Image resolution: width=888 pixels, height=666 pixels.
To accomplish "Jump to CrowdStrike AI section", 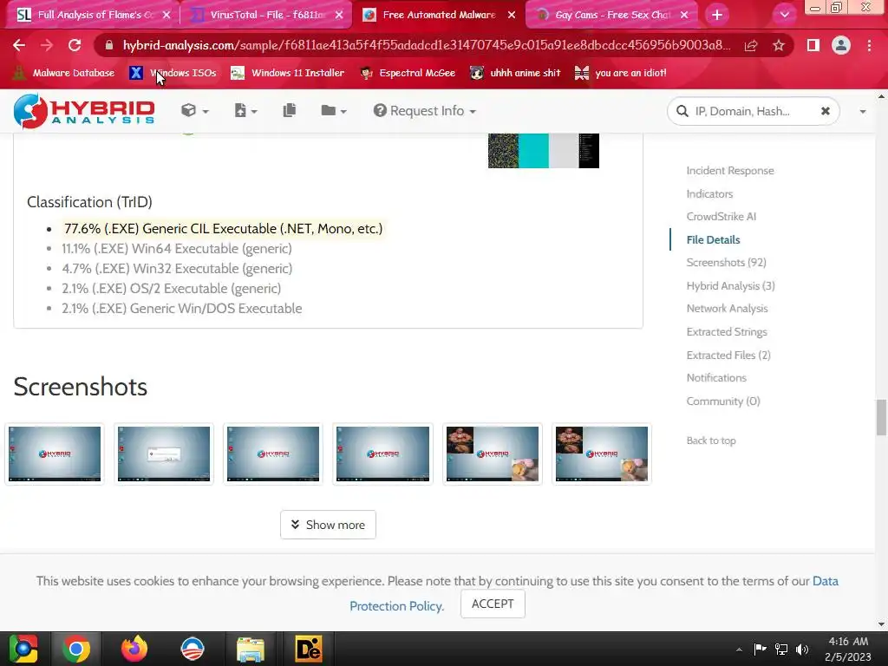I will pos(721,216).
